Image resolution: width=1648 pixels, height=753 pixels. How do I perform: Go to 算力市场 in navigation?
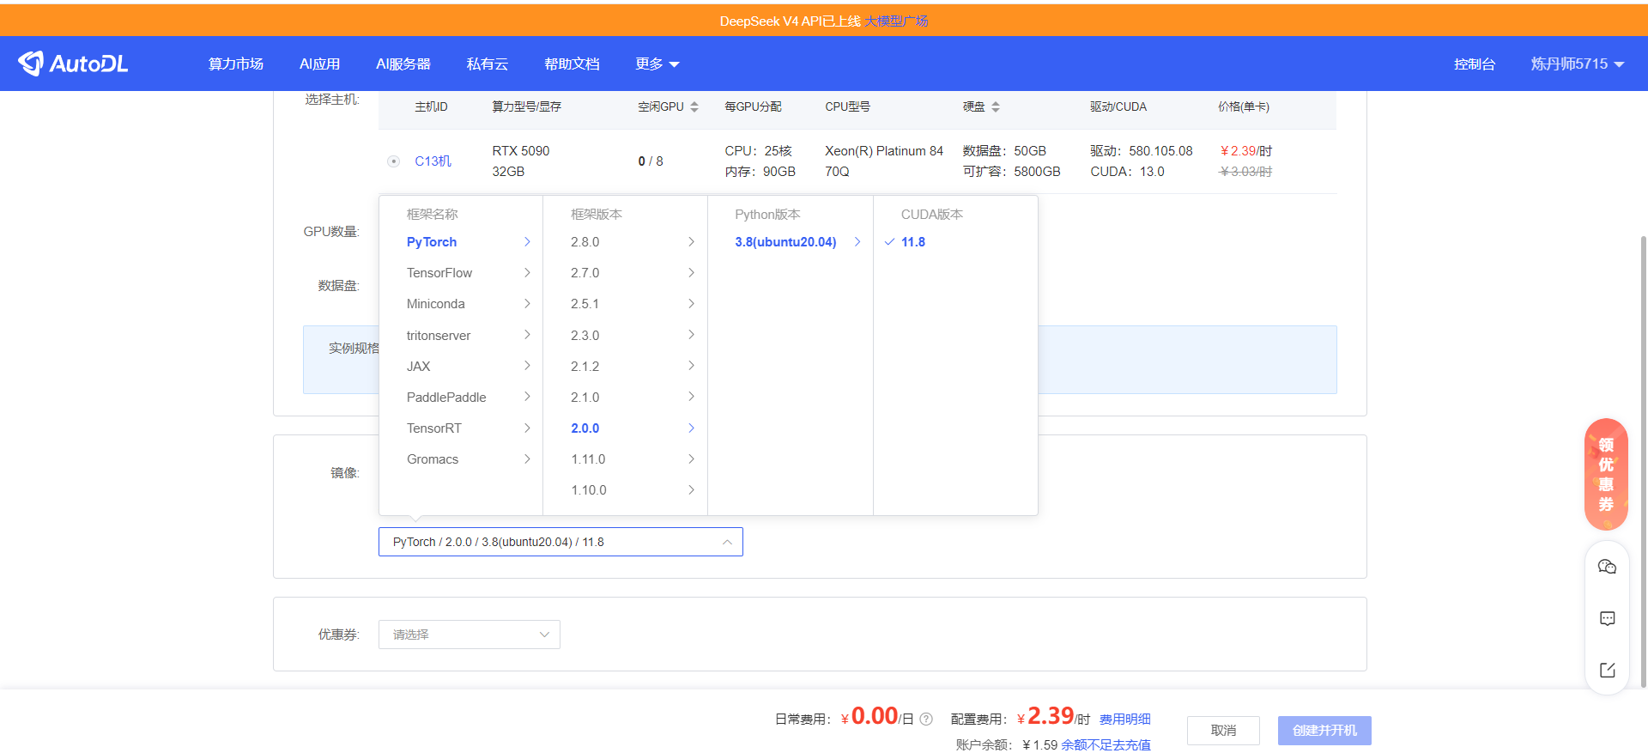tap(236, 64)
